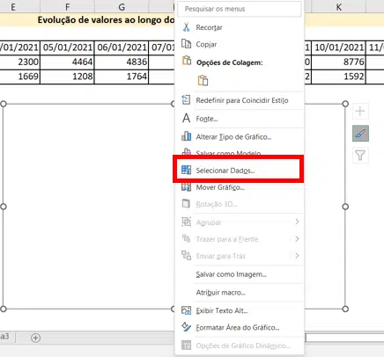Click chart's right-middle resize handle
Viewport: 384px width, 357px height.
[x=345, y=207]
